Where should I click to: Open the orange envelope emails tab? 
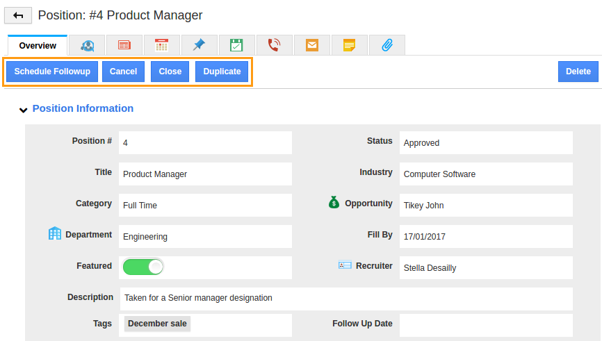click(311, 46)
